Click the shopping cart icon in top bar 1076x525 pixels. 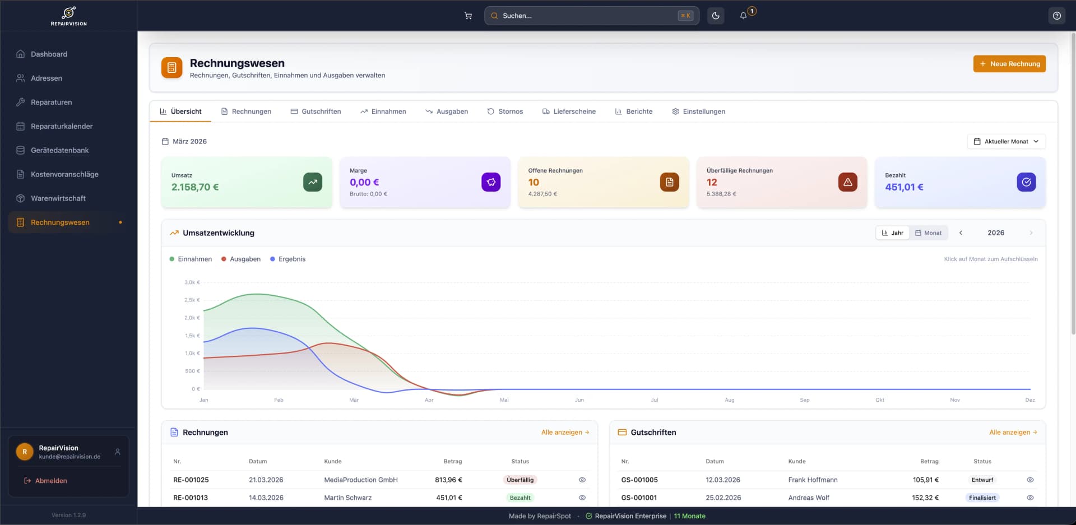[x=468, y=16]
